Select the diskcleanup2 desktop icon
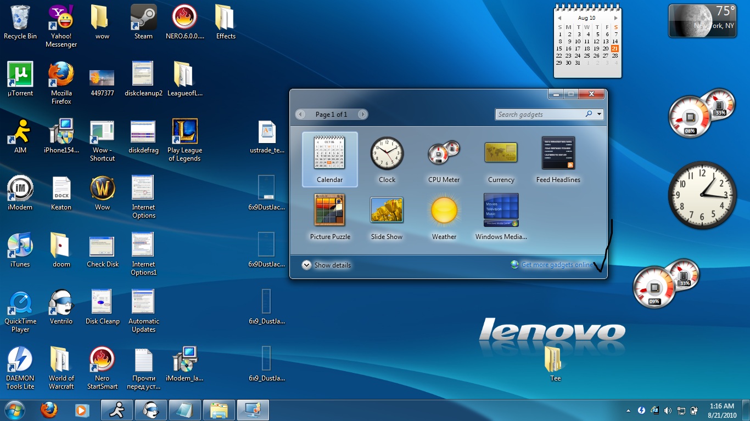 pyautogui.click(x=143, y=79)
